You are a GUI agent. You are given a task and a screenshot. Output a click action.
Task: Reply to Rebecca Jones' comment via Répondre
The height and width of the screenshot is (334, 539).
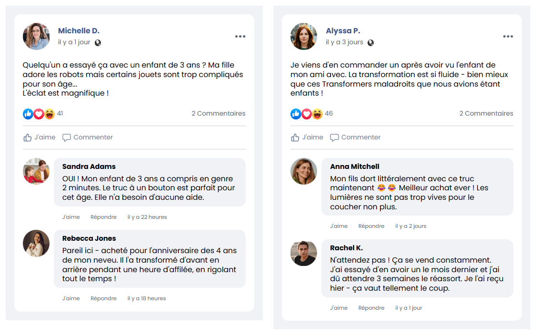click(103, 298)
